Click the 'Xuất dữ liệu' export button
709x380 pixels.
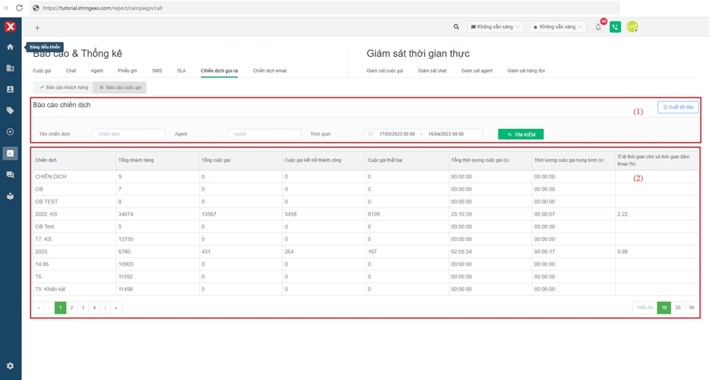(678, 107)
